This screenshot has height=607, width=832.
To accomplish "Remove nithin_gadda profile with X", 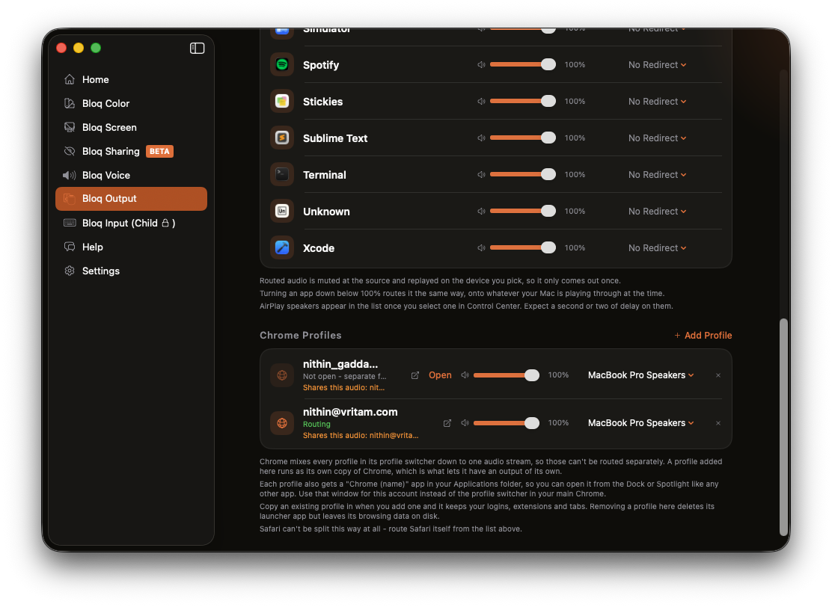I will tap(718, 375).
